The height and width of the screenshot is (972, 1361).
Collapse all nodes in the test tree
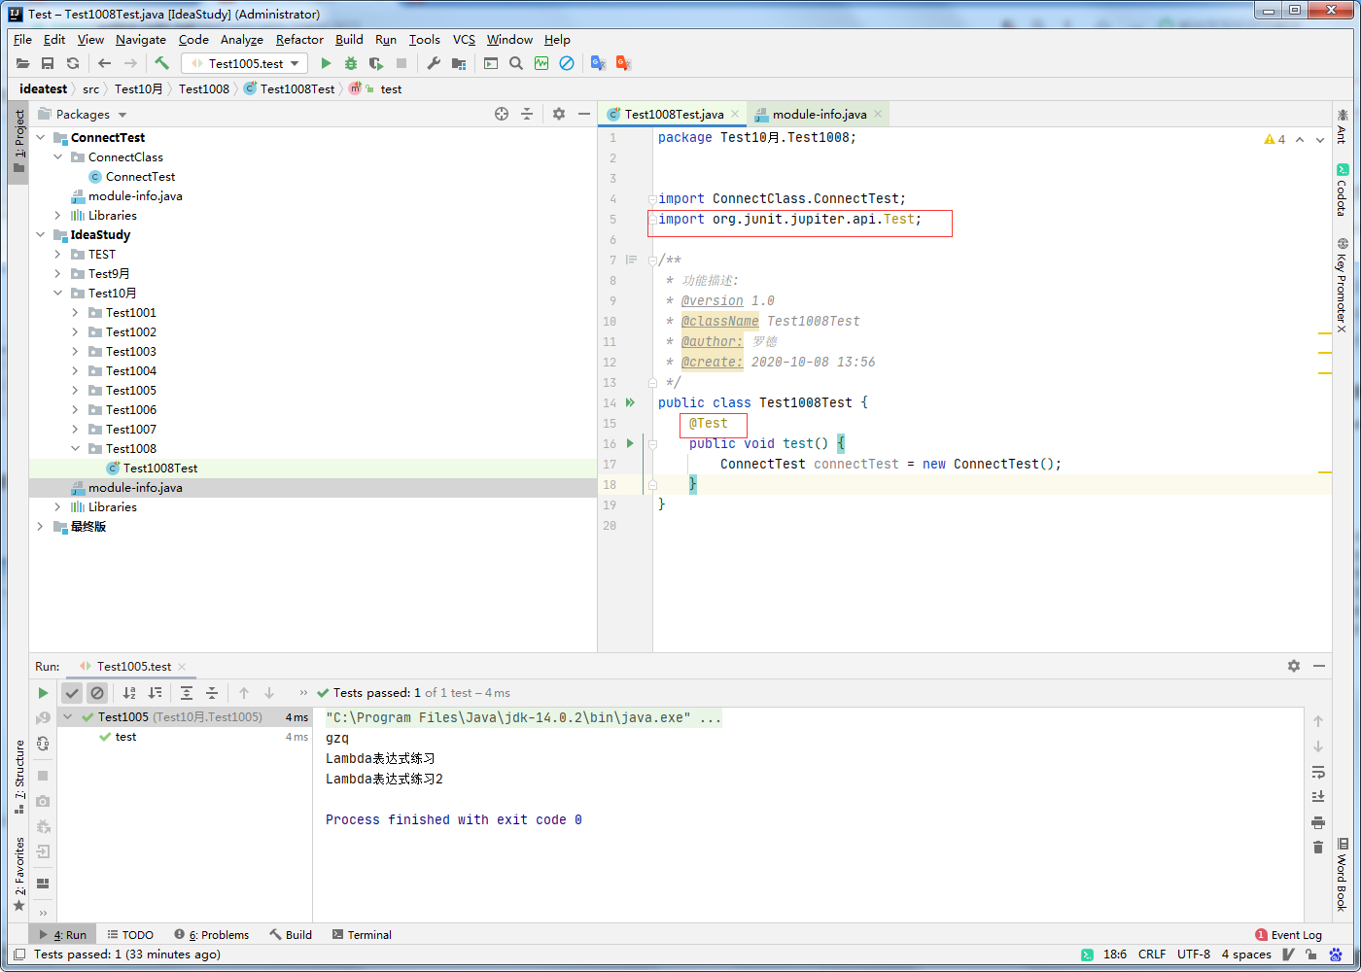click(x=212, y=692)
